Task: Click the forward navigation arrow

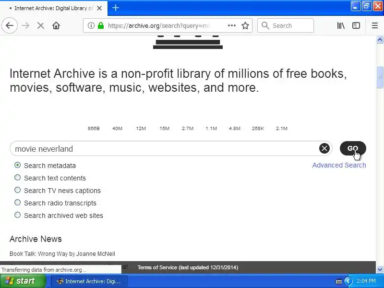Action: pyautogui.click(x=25, y=25)
